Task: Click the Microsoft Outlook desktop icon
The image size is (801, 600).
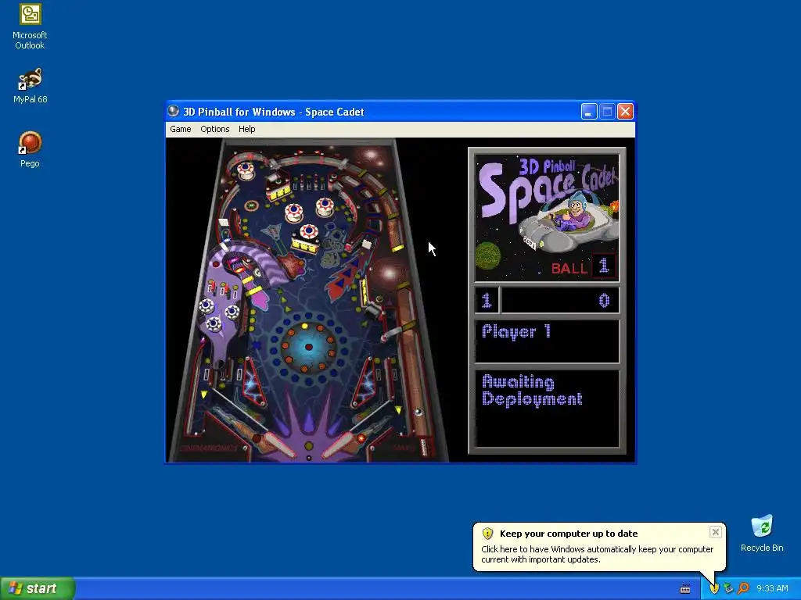Action: pyautogui.click(x=30, y=27)
